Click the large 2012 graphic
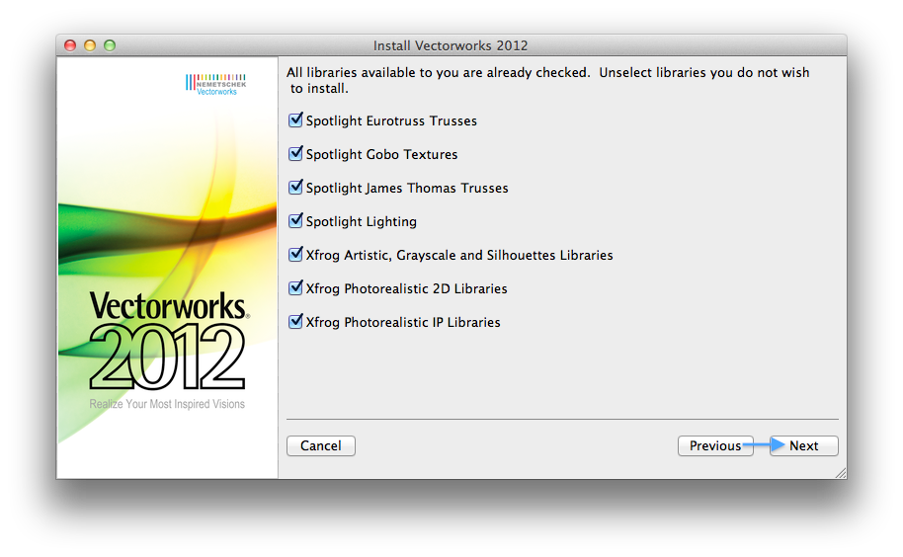 click(x=168, y=358)
